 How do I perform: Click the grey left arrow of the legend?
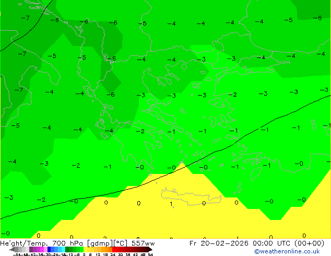point(12,250)
